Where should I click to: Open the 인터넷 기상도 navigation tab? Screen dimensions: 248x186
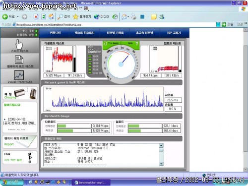click(115, 33)
